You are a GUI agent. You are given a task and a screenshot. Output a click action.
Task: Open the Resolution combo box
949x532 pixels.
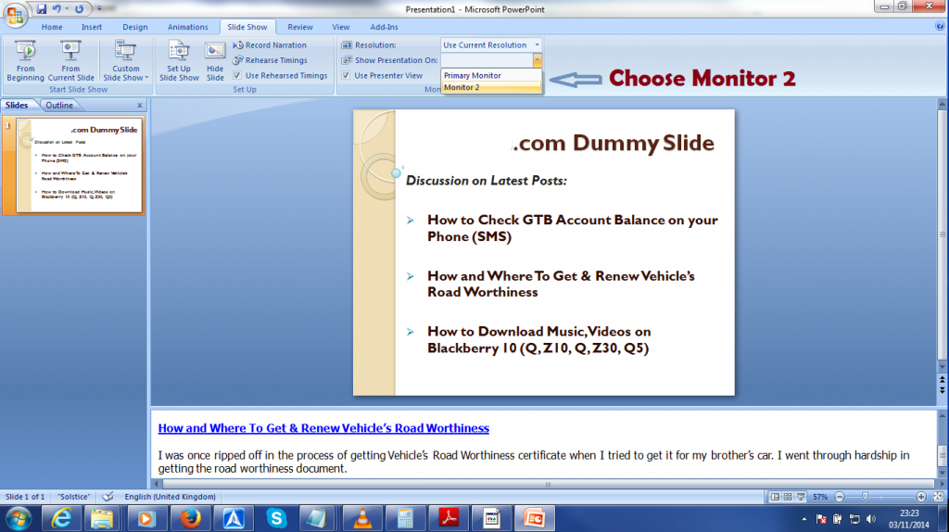tap(491, 44)
